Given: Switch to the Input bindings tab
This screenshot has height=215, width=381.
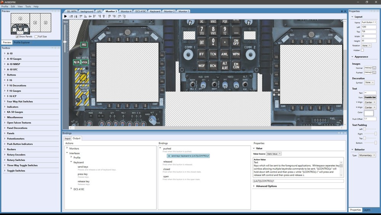Looking at the screenshot, I should click(67, 138).
